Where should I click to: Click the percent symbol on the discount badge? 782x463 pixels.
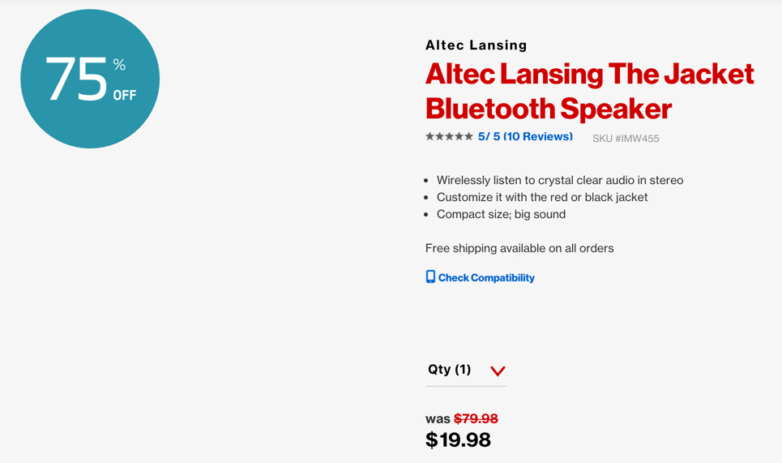(119, 64)
